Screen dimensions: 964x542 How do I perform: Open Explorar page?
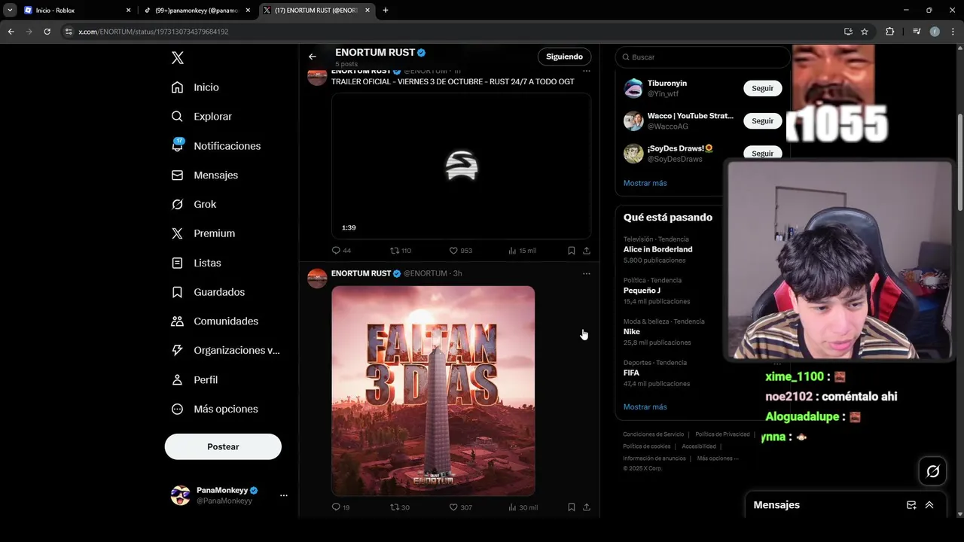click(x=201, y=117)
